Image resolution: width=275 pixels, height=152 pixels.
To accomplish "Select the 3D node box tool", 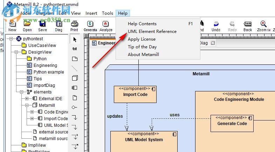I will (x=75, y=78).
